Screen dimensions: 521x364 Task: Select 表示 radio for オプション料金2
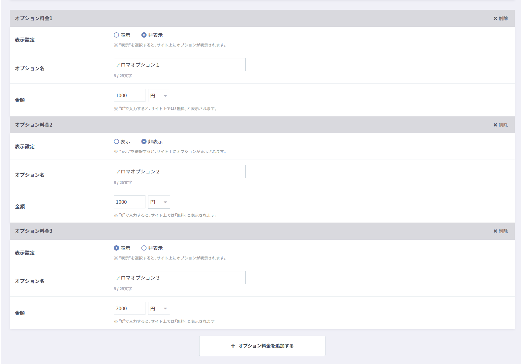pos(116,141)
